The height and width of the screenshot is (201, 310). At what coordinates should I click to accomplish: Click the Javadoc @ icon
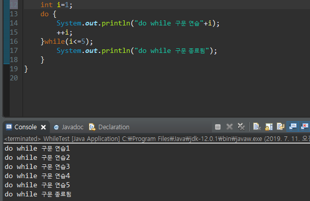pyautogui.click(x=56, y=127)
